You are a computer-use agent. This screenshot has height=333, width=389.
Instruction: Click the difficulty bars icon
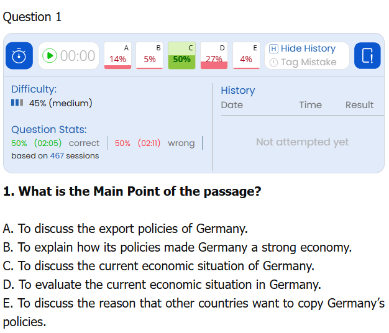click(17, 103)
